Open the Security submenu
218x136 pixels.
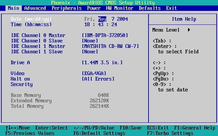22,84
